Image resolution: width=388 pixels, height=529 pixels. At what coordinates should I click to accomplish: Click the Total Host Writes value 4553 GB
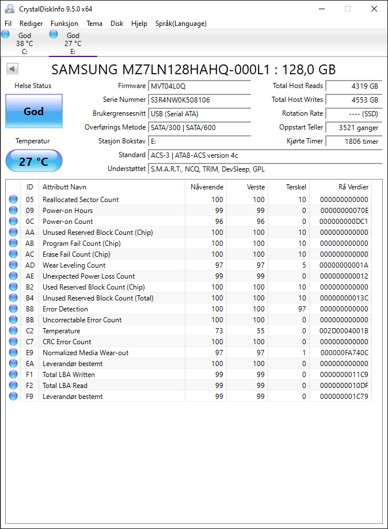point(354,100)
